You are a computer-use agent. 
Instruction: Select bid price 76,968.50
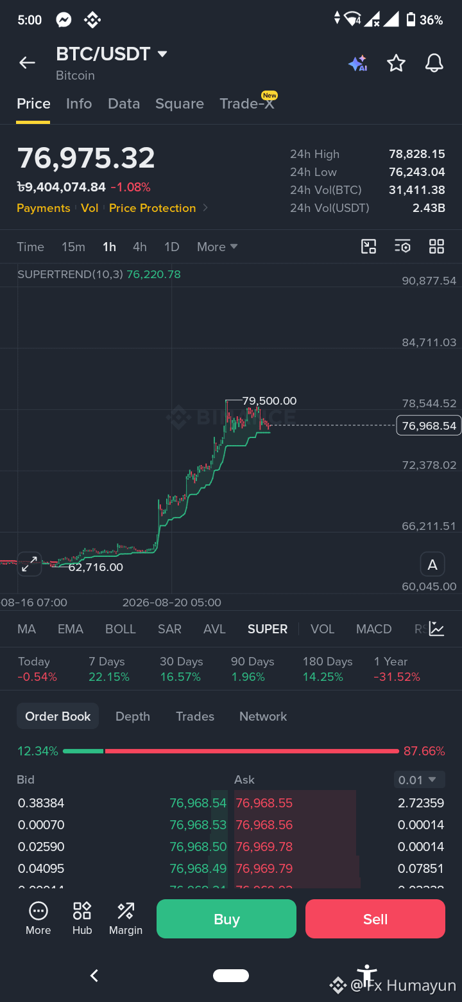[198, 847]
